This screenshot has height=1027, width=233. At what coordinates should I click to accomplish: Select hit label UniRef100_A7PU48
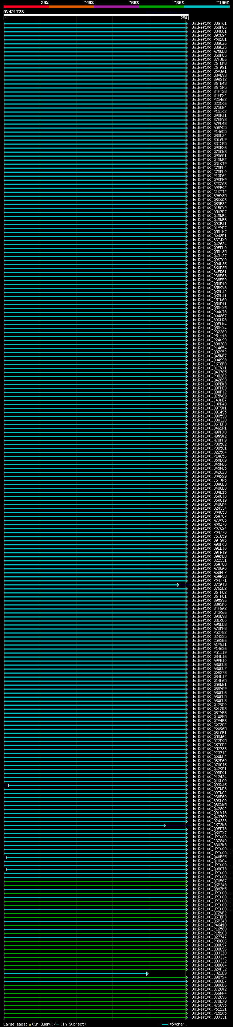click(209, 124)
